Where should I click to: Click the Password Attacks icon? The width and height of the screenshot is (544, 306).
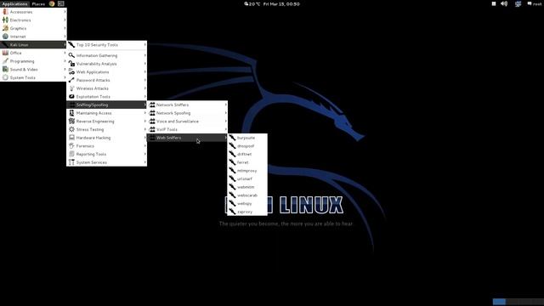point(71,80)
